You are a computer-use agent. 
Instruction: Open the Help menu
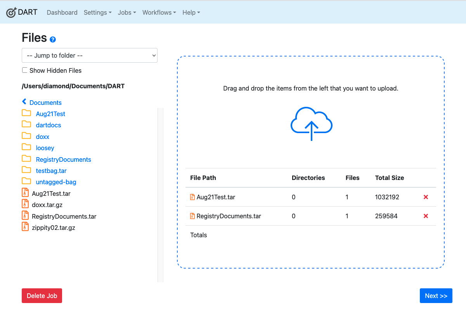pos(191,12)
